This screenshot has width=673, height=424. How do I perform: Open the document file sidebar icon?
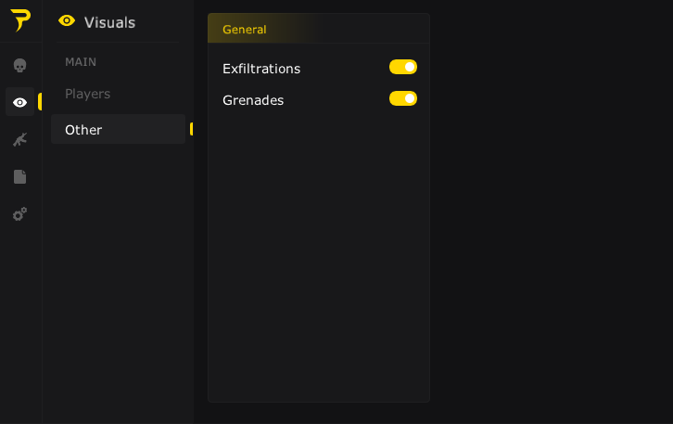pos(19,176)
